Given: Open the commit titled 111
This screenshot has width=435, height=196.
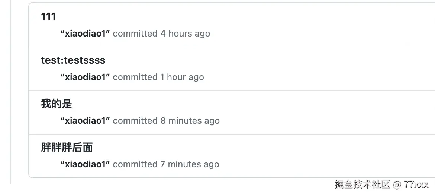Looking at the screenshot, I should pyautogui.click(x=48, y=17).
